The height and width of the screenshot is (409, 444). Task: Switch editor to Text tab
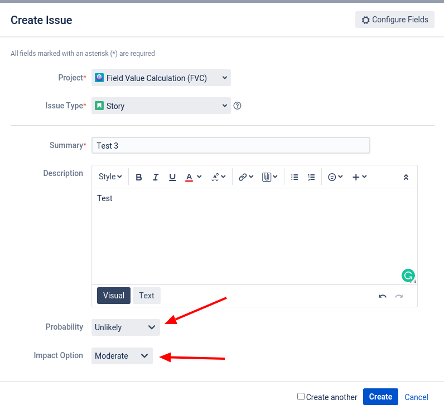coord(146,296)
